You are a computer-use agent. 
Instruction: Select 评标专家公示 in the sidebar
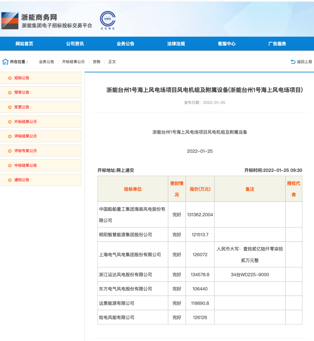[x=41, y=151]
